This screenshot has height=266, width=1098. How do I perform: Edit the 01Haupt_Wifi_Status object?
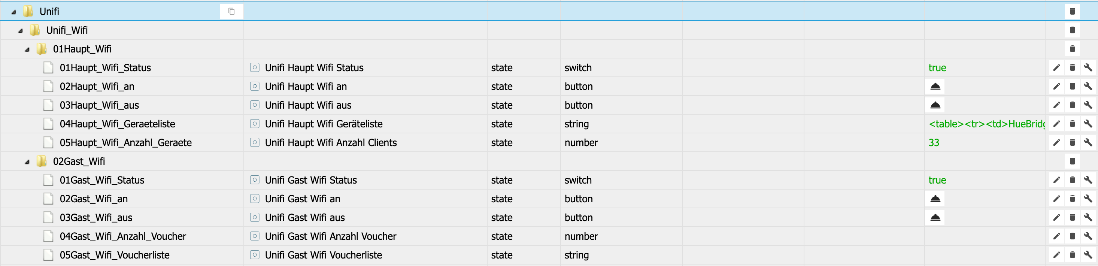coord(1057,67)
